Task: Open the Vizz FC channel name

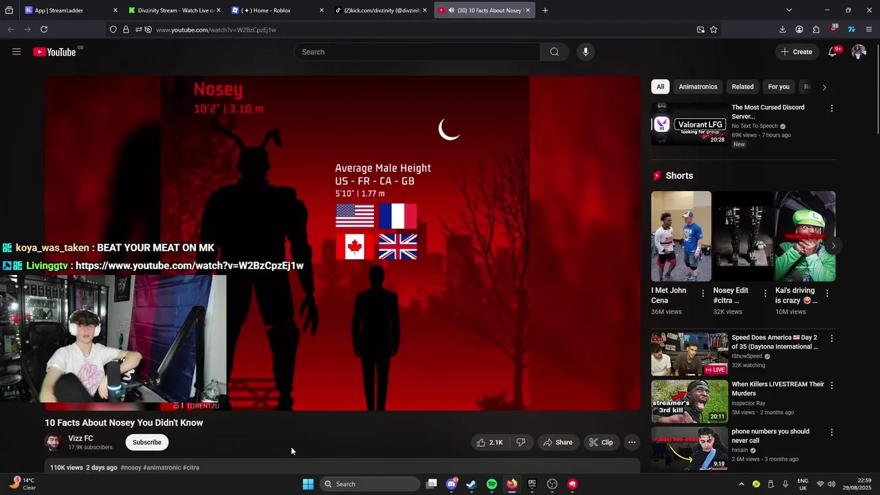Action: [80, 439]
